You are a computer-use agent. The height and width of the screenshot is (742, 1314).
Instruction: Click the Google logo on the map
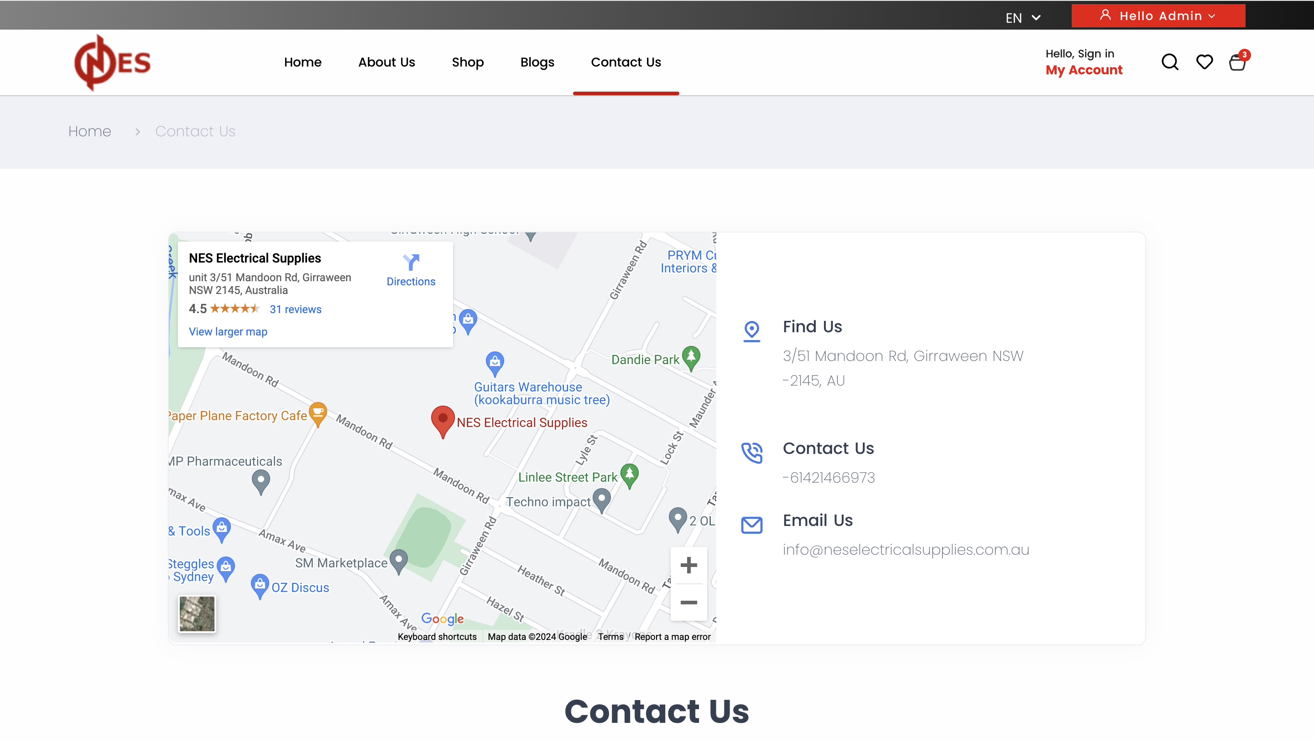442,618
